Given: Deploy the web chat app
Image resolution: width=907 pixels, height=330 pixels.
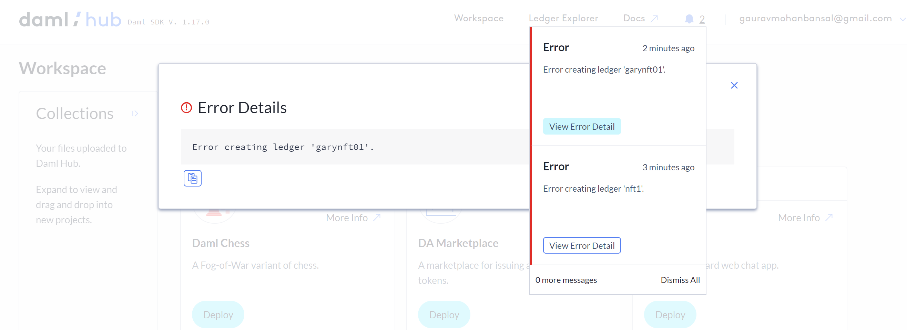Looking at the screenshot, I should (670, 314).
